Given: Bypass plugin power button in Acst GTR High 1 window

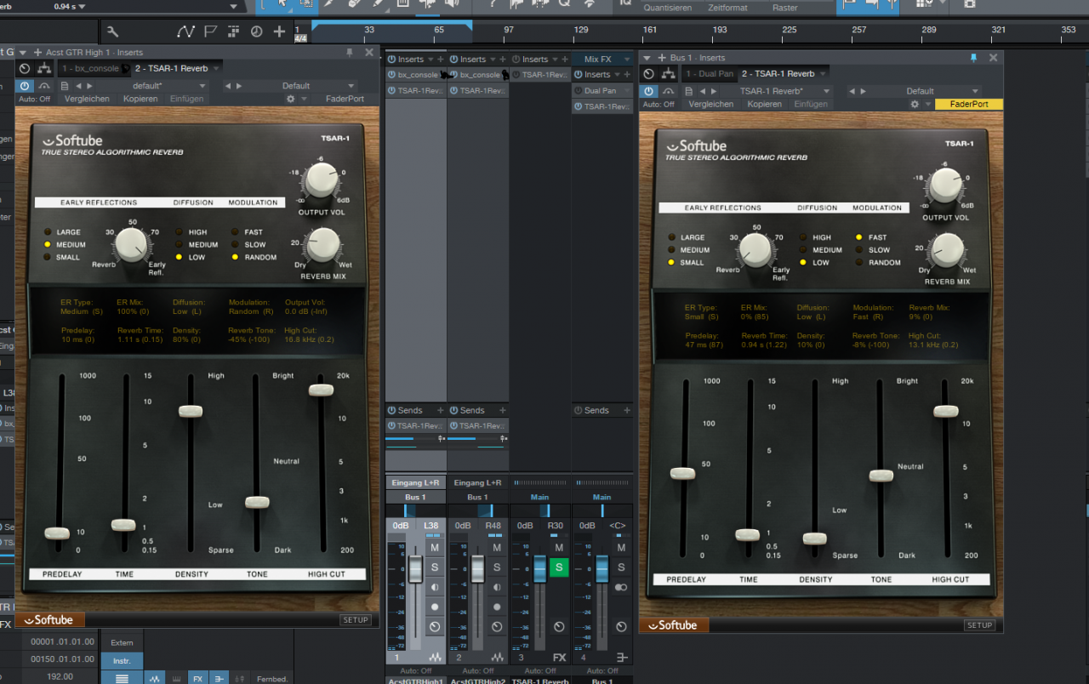Looking at the screenshot, I should (x=25, y=86).
